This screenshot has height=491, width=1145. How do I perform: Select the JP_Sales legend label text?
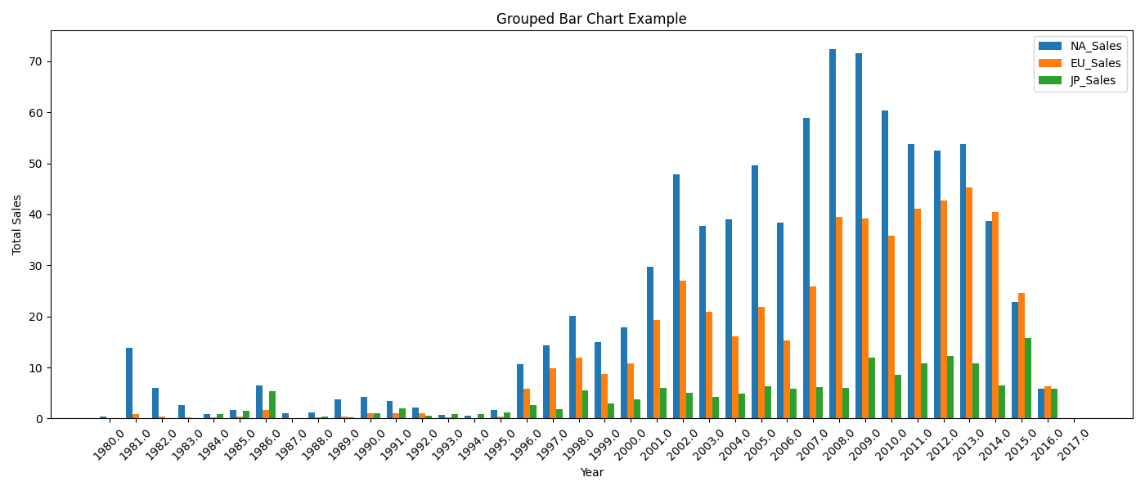coord(1093,81)
